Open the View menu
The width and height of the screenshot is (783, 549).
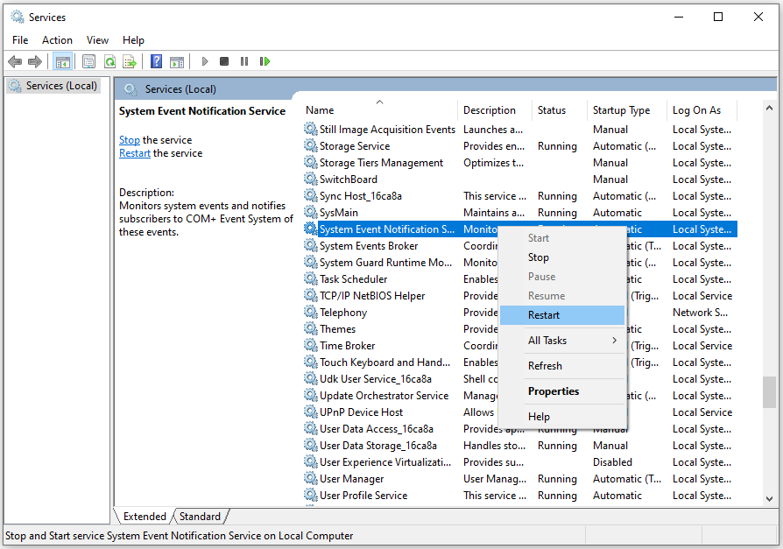pyautogui.click(x=97, y=40)
